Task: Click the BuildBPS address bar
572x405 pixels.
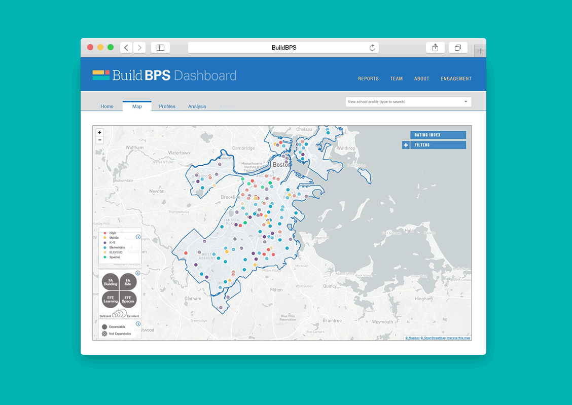Action: [283, 47]
